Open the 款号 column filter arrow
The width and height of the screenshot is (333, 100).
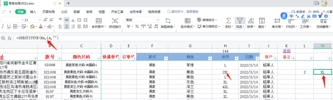(x=60, y=58)
